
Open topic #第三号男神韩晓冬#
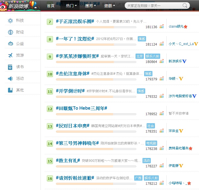click(77, 143)
